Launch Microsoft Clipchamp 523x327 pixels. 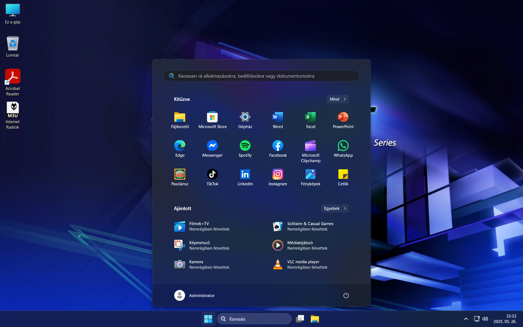(x=310, y=152)
